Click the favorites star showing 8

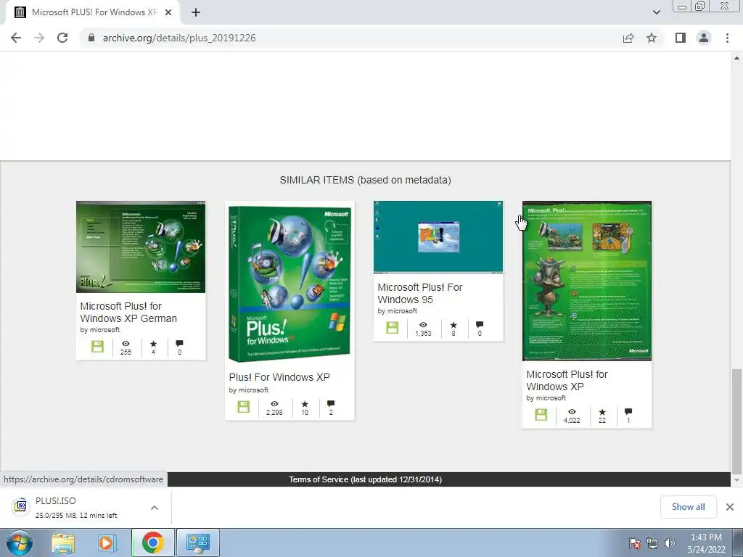[x=453, y=325]
